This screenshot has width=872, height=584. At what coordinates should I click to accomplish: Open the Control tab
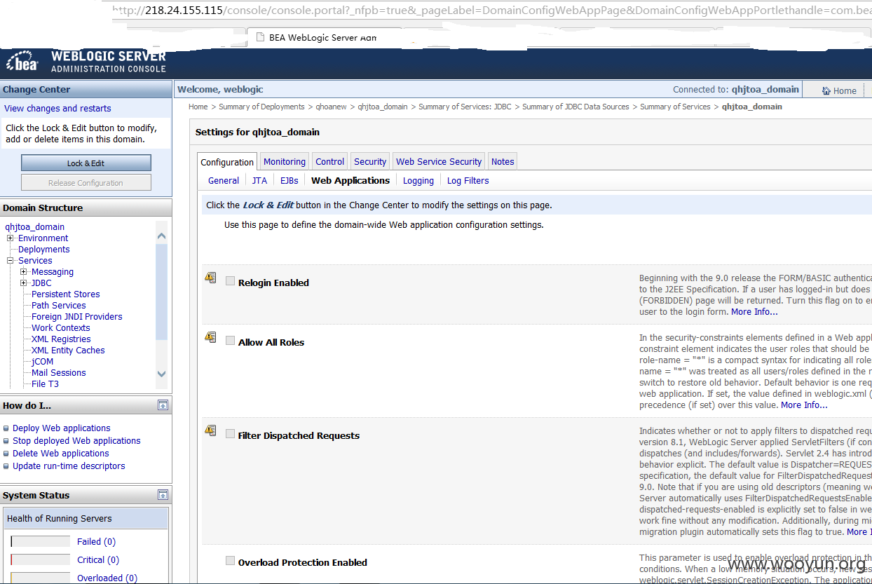[329, 161]
